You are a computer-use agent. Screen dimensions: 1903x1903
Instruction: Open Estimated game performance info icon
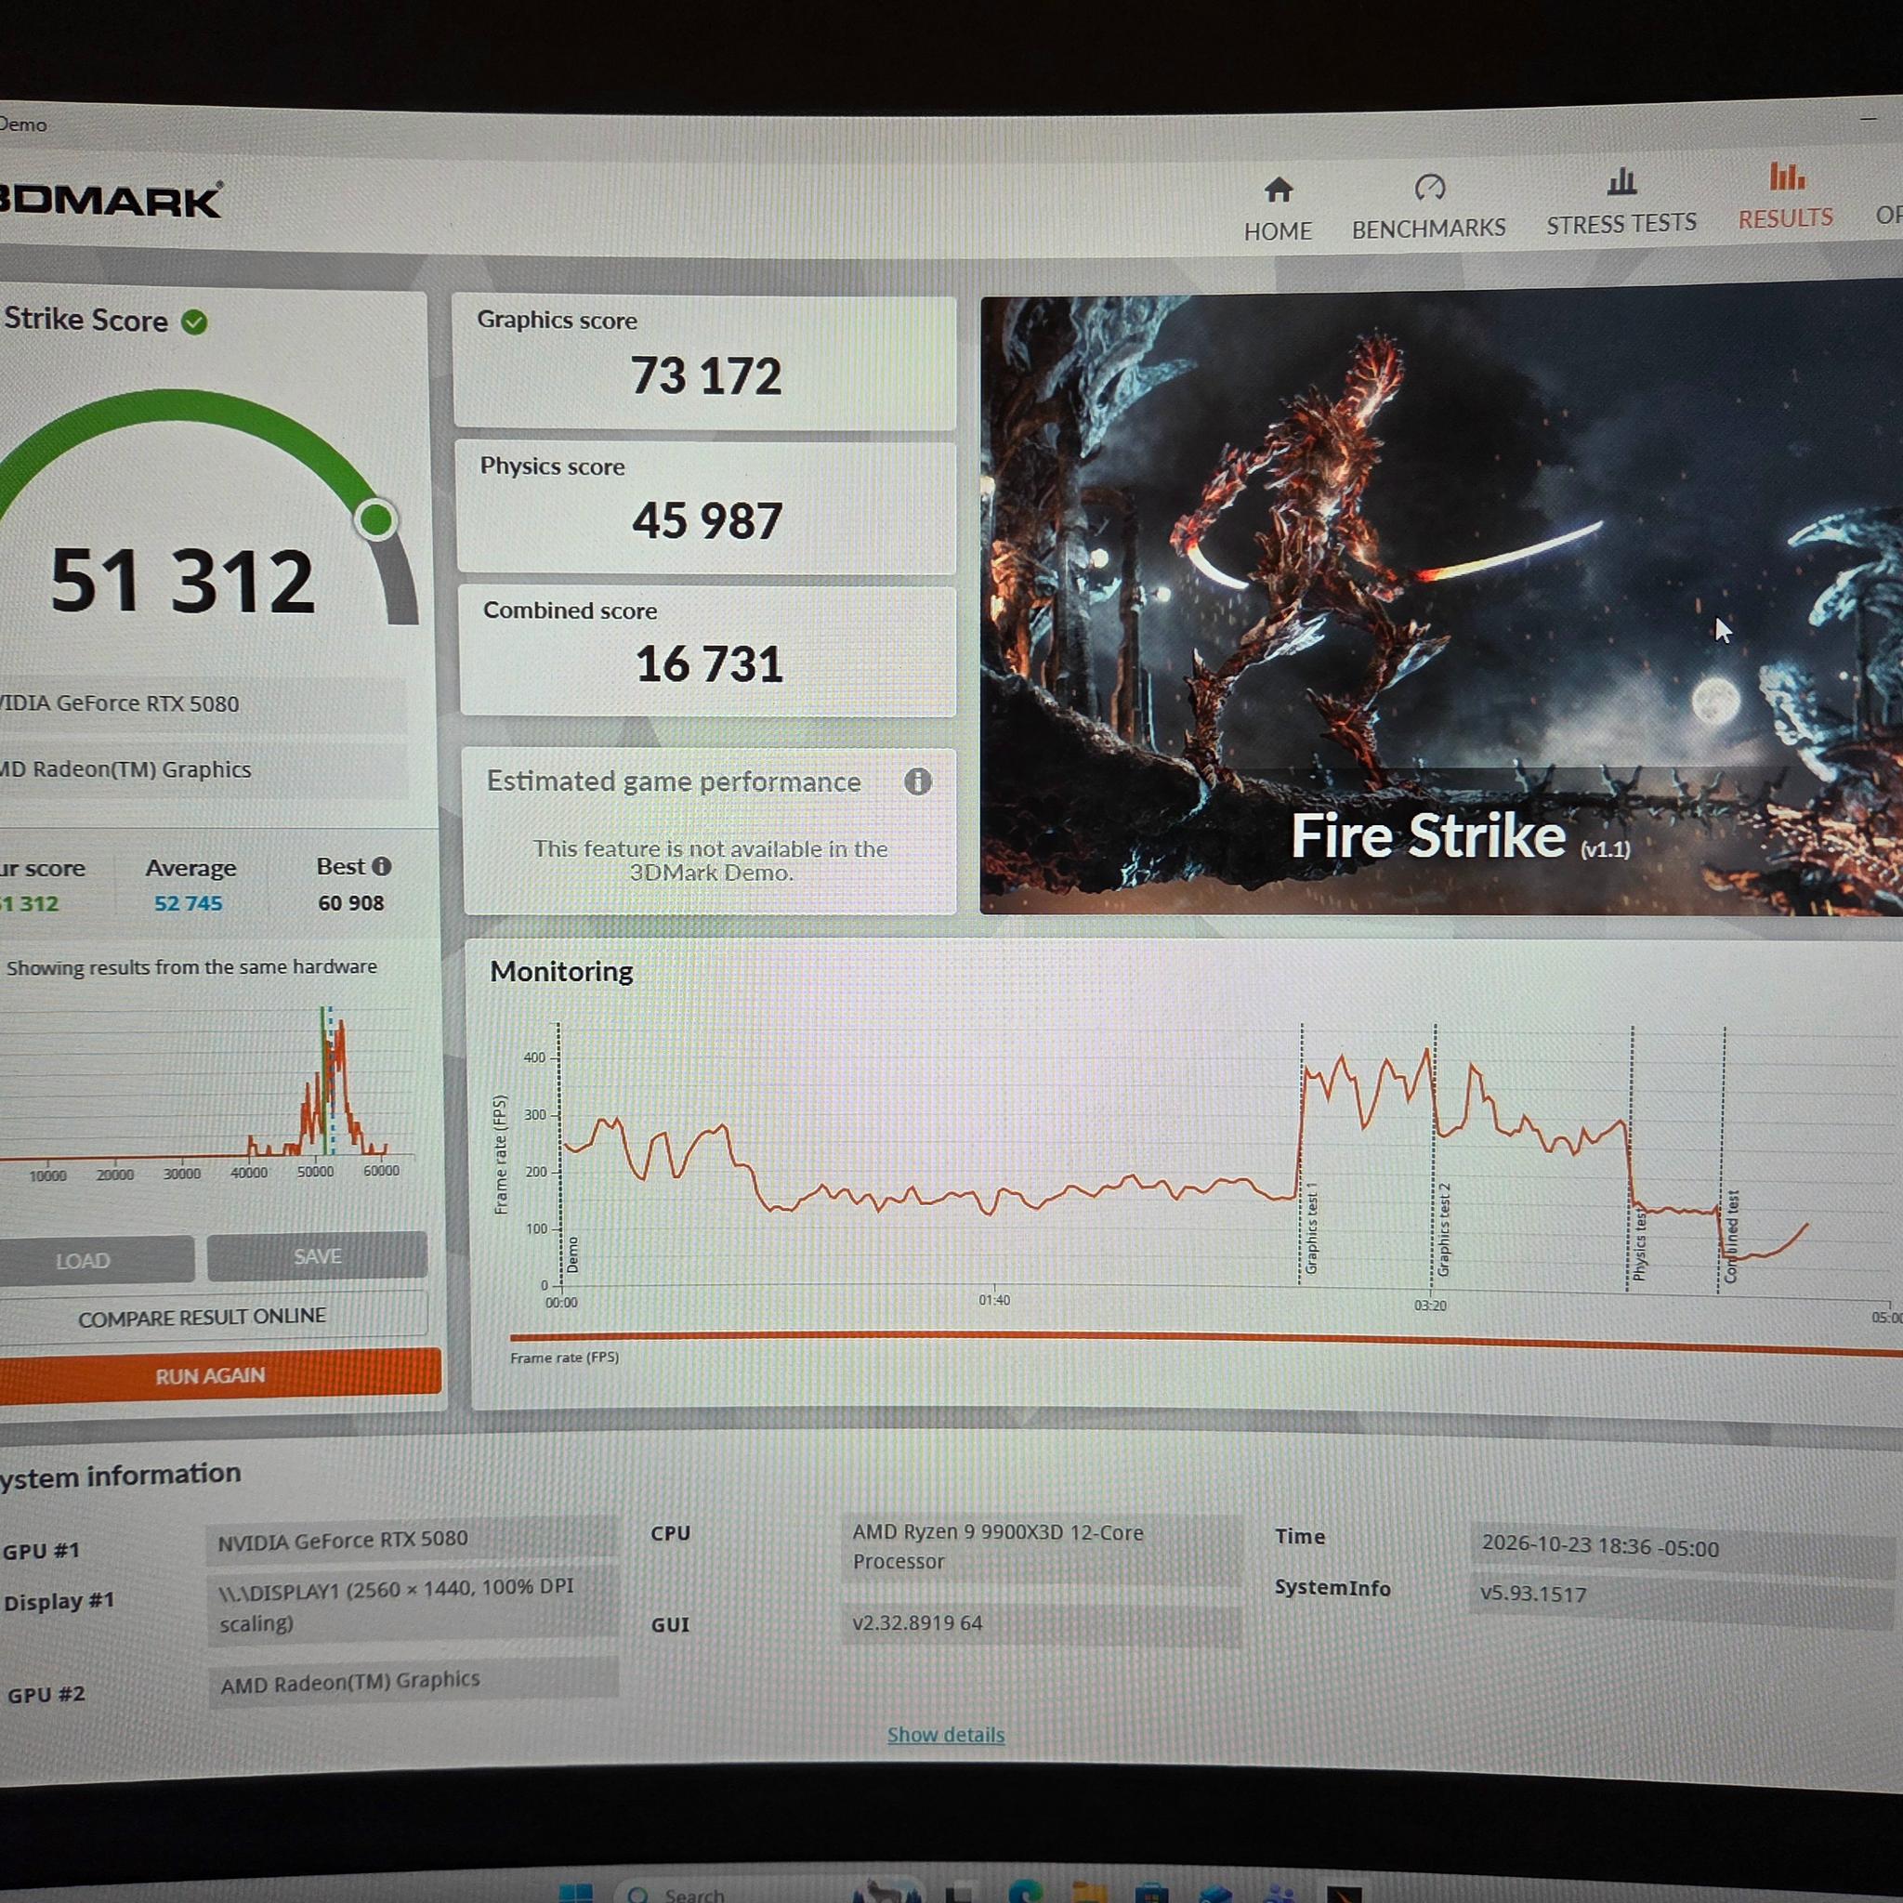pyautogui.click(x=917, y=782)
